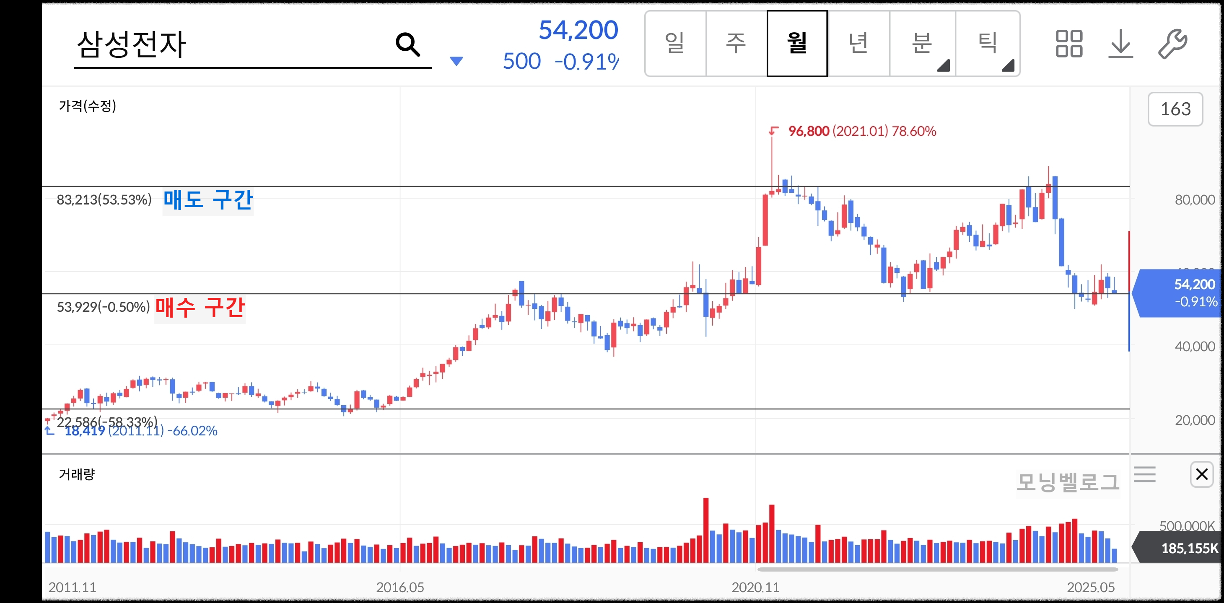Image resolution: width=1224 pixels, height=603 pixels.
Task: Click the red high-price arrow marker
Action: coord(773,131)
